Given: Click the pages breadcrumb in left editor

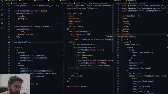Looking at the screenshot, I should pos(8,3).
